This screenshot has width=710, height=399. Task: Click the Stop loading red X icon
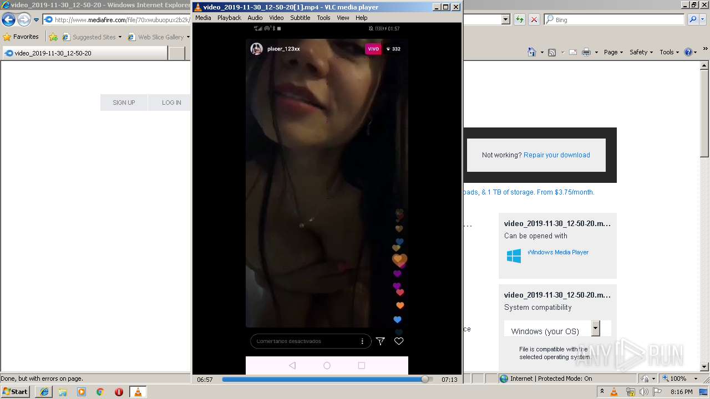click(x=534, y=19)
